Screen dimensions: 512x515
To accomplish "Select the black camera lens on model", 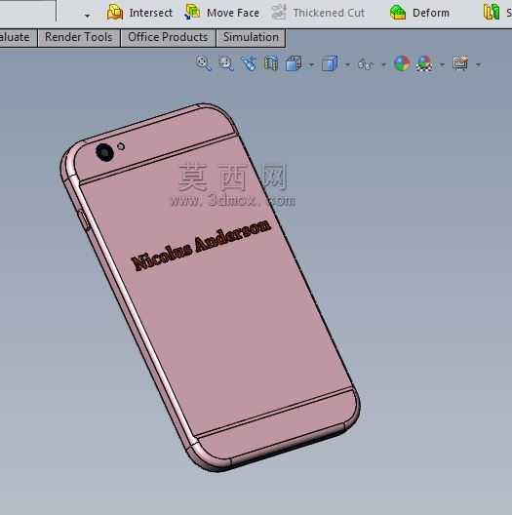I will click(104, 152).
